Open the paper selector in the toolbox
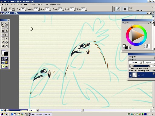Image resolution: width=155 pixels, height=116 pixels. (3, 59)
